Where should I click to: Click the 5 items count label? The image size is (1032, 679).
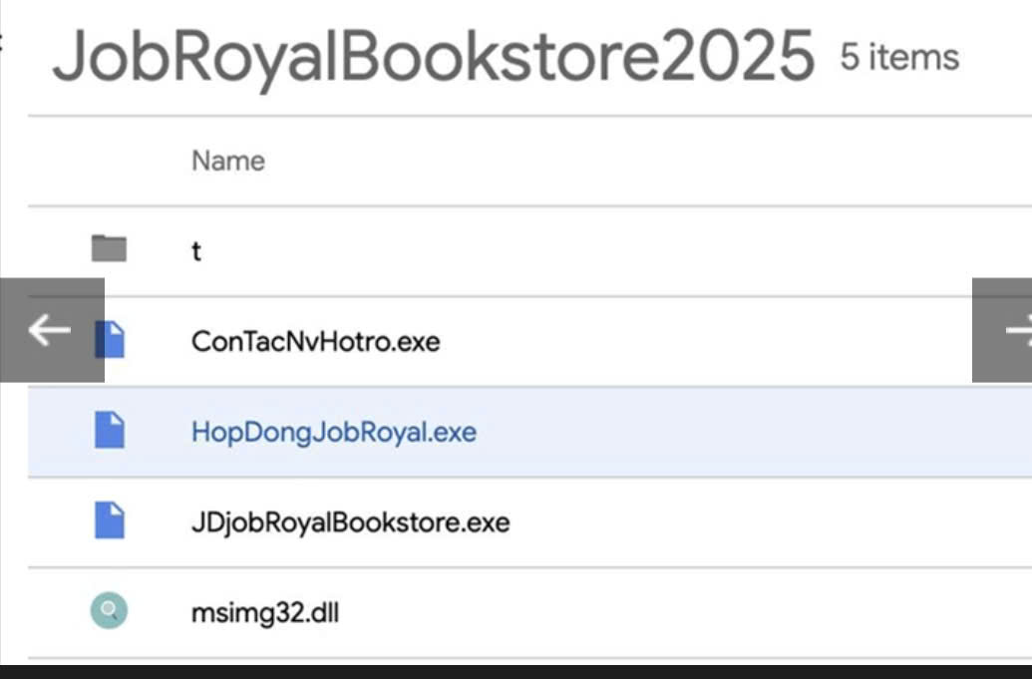898,57
